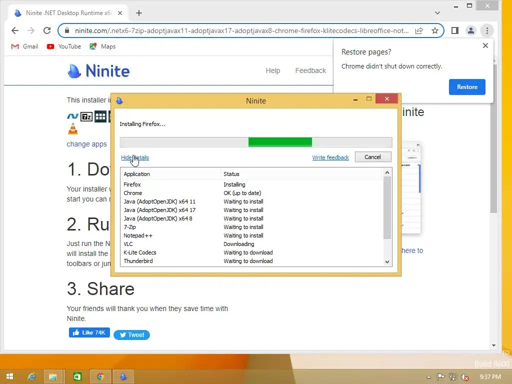Select Java (AdoptOpenJDK) x64 8 row

[x=251, y=218]
